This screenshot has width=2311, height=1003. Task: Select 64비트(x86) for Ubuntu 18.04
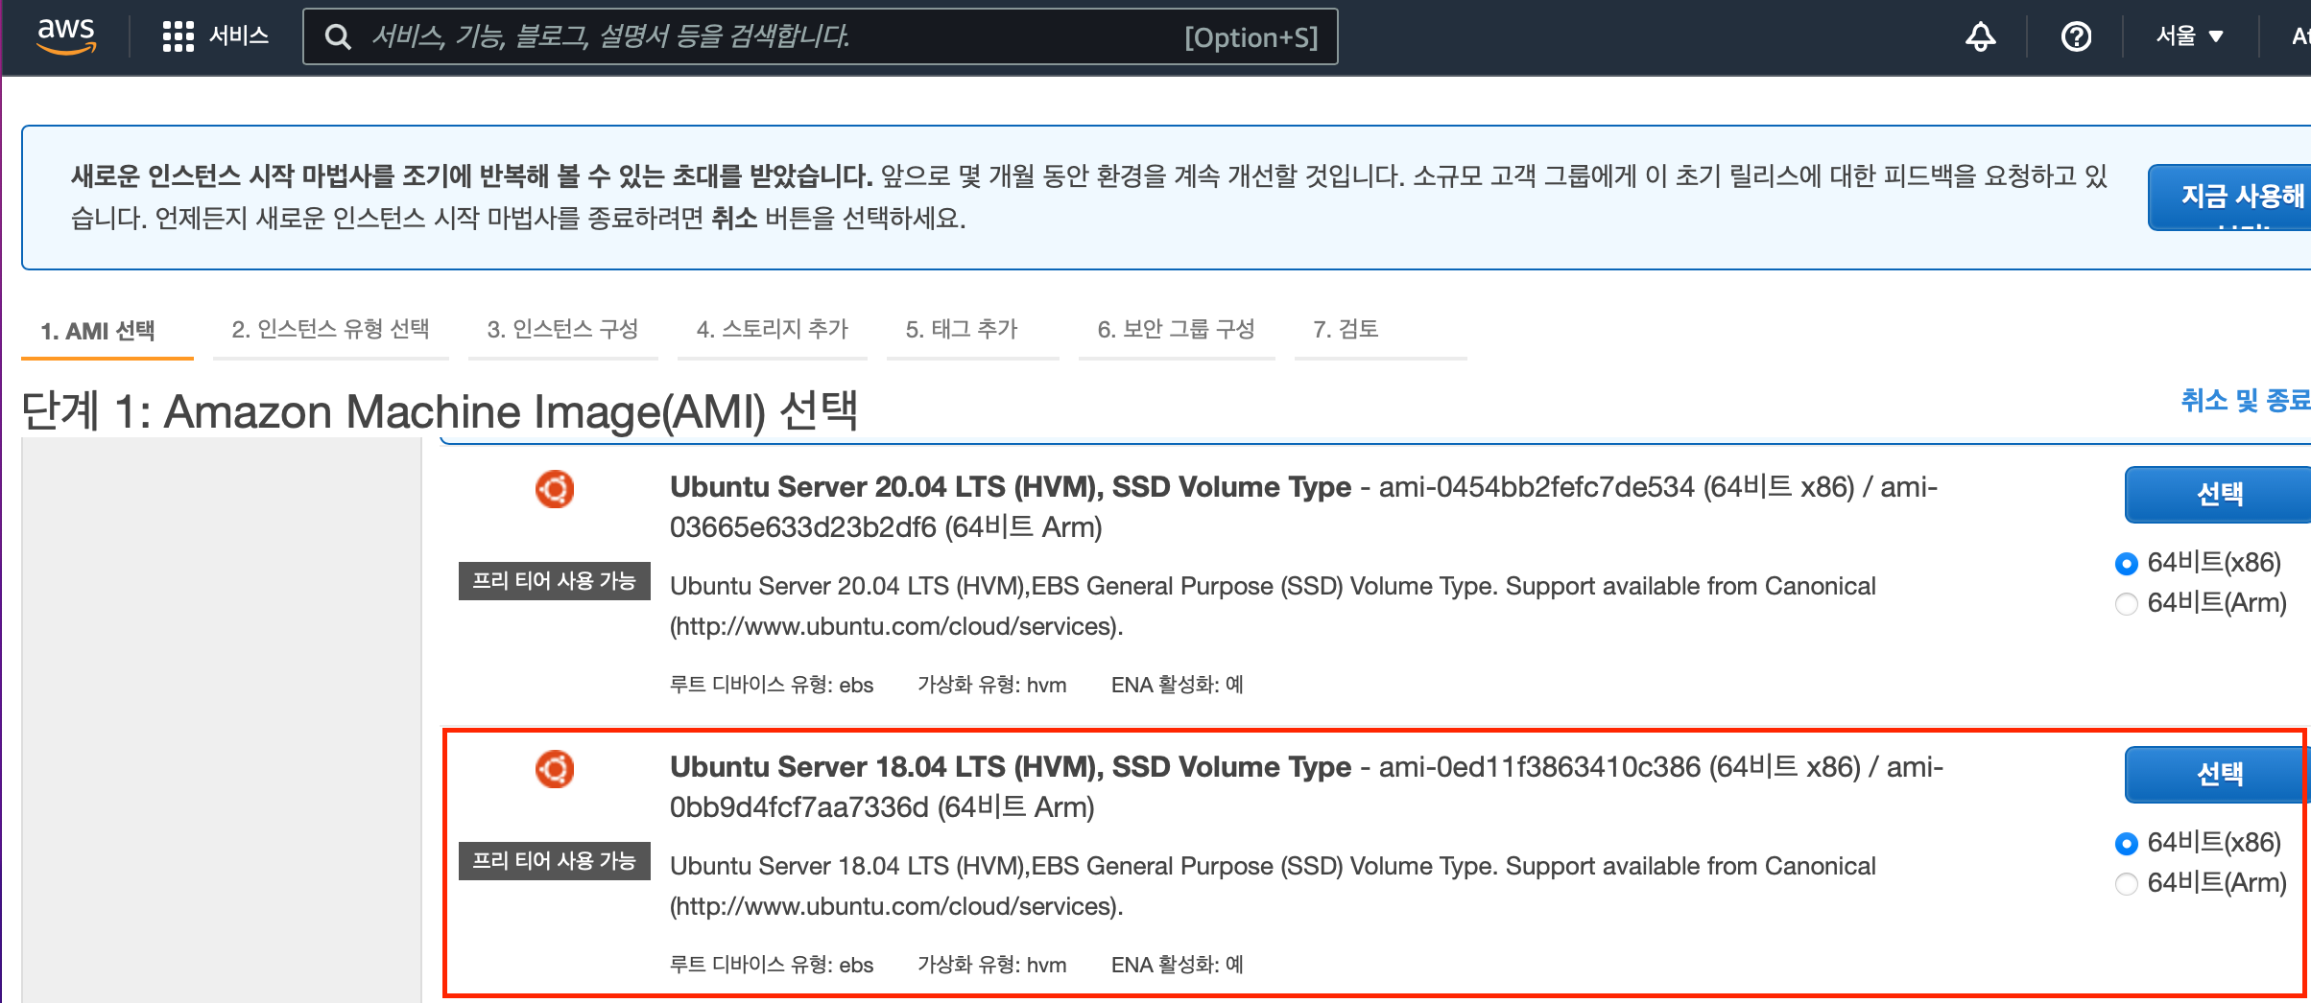tap(2127, 844)
